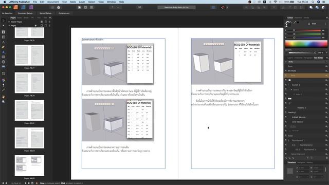Click next page arrow in status bar
Image resolution: width=329 pixels, height=185 pixels.
26,183
